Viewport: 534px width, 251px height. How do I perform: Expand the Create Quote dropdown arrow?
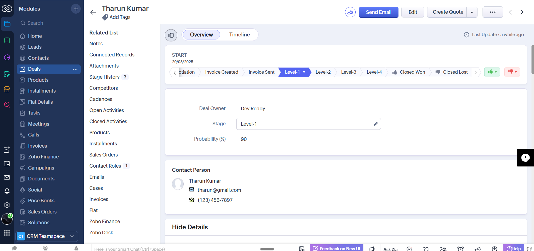coord(472,12)
